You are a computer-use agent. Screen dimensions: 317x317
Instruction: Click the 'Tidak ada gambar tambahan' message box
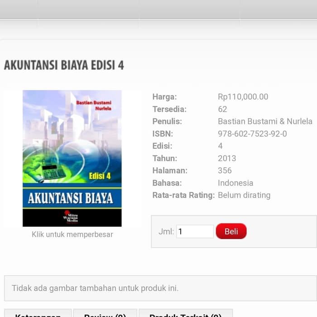pos(160,288)
